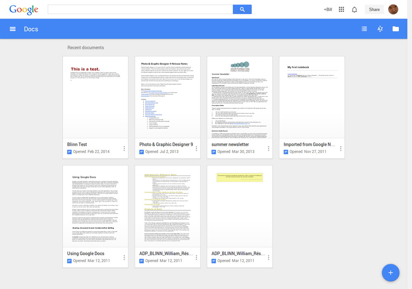Screen dimensions: 412x289
Task: Open more options for Imported from Google N...
Action: [x=341, y=149]
